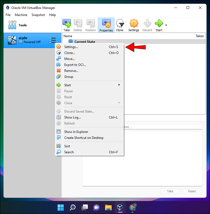
Task: Select Tools in the left panel
Action: [x=32, y=25]
